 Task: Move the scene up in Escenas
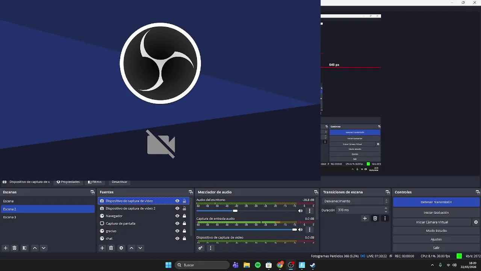(x=35, y=248)
